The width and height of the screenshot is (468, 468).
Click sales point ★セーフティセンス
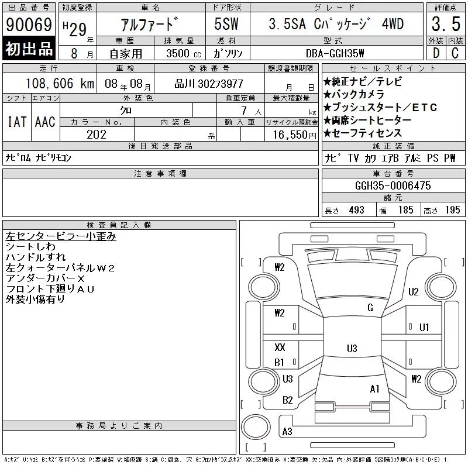click(362, 133)
